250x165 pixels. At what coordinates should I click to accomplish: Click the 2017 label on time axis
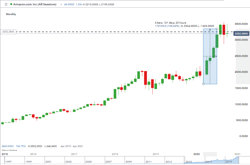[x=74, y=154]
